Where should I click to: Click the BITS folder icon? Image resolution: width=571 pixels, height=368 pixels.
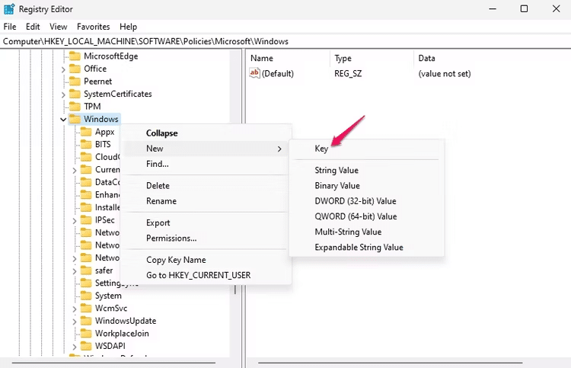tap(85, 145)
